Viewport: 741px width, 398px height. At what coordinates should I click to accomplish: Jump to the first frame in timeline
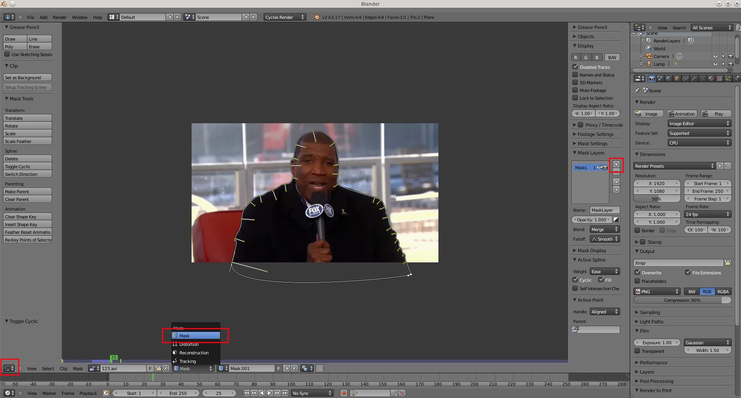coord(246,393)
